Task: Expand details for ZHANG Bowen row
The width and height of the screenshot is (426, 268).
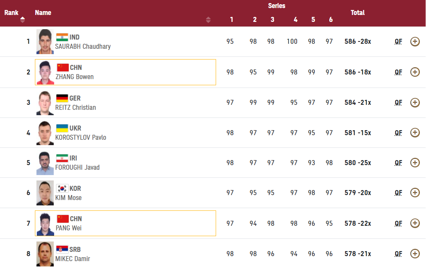Action: (x=415, y=72)
